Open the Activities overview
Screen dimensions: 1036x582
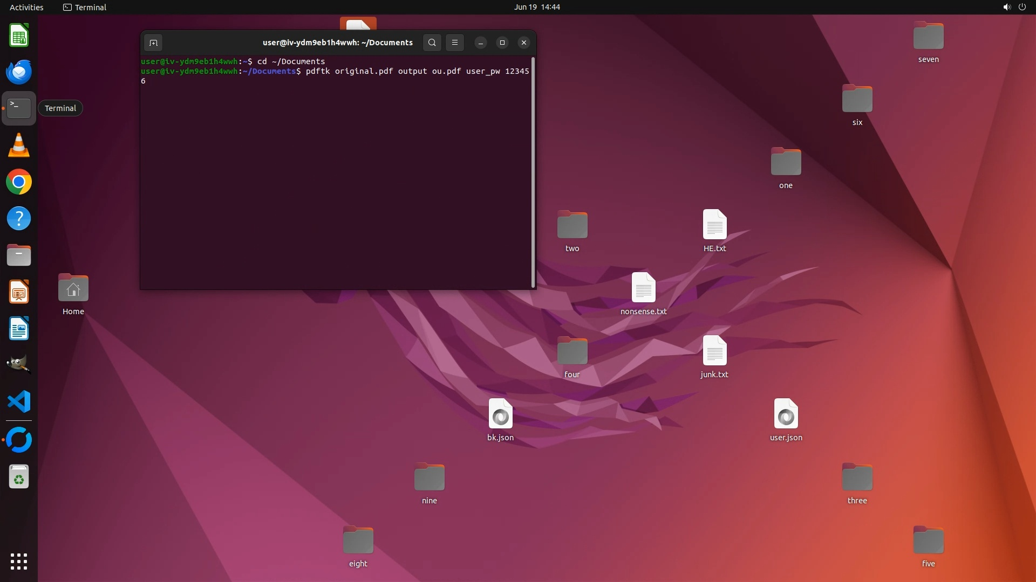(x=26, y=7)
